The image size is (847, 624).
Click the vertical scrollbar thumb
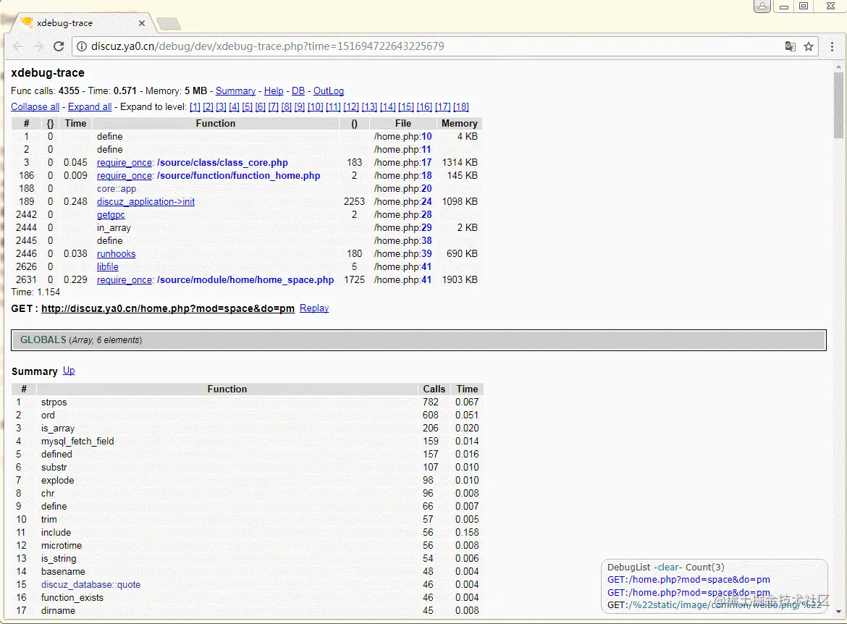(838, 106)
